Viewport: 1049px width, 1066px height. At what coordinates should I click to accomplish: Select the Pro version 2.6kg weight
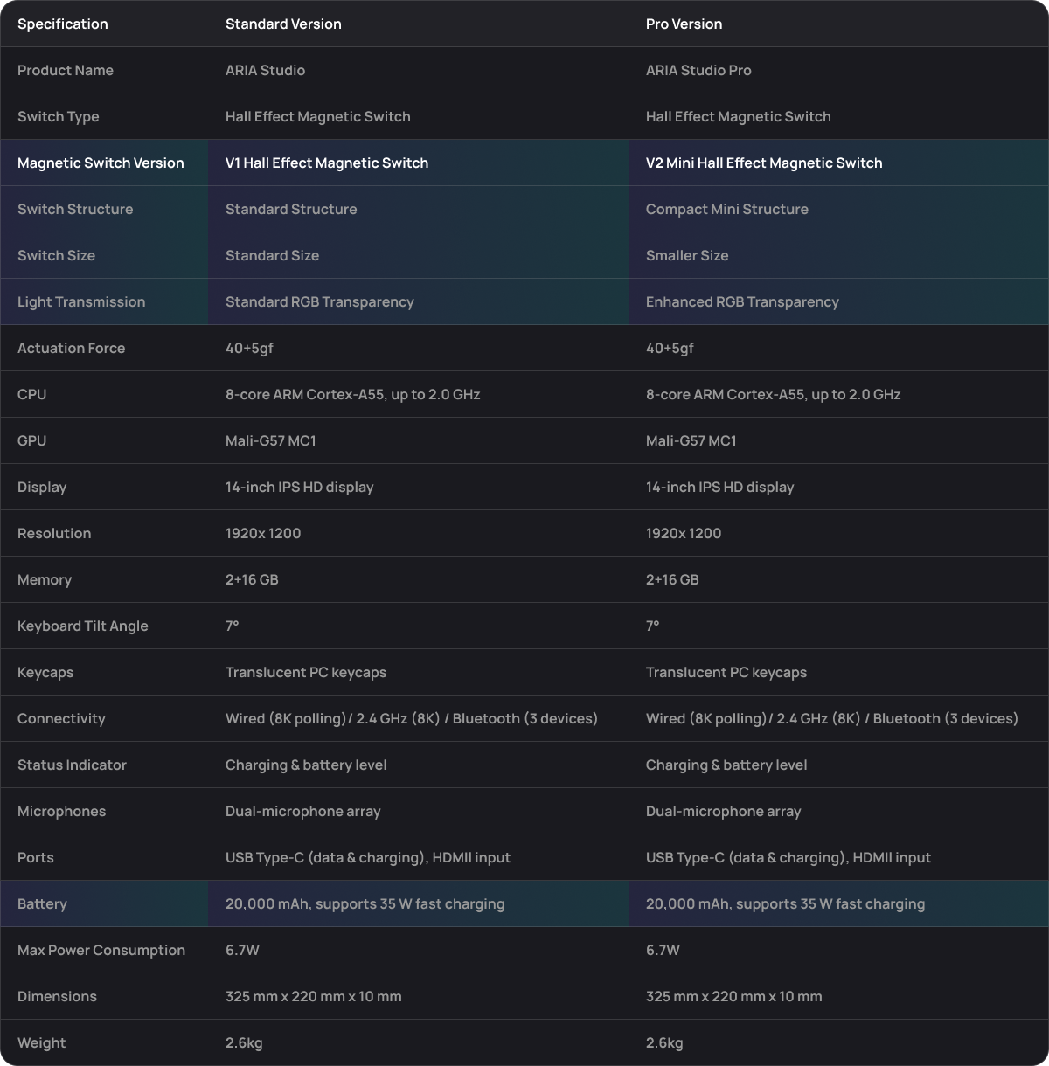[664, 1043]
